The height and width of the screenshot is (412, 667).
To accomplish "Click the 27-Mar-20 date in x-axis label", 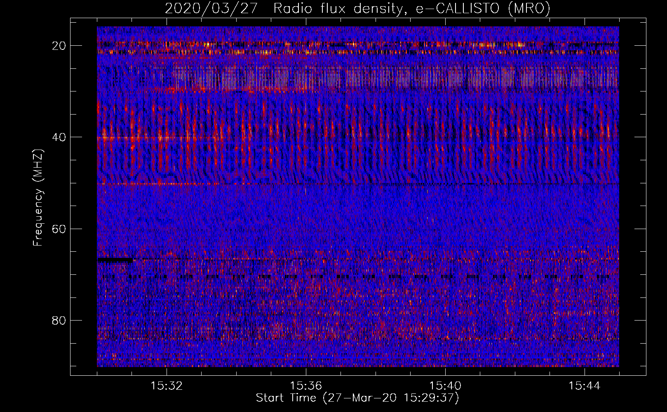I will [363, 398].
